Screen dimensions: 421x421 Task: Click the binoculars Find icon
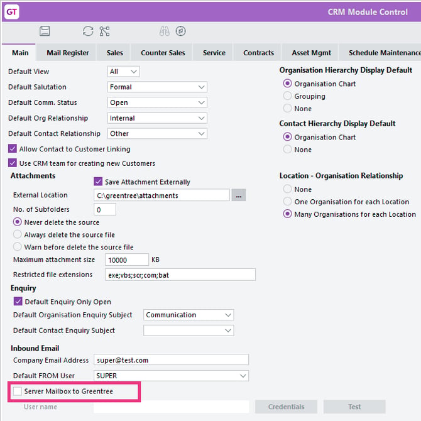click(x=165, y=31)
